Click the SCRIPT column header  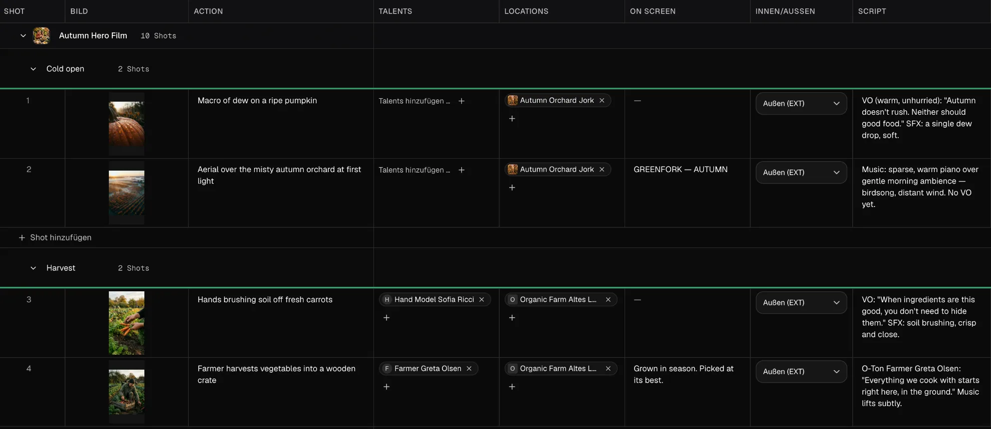click(872, 11)
